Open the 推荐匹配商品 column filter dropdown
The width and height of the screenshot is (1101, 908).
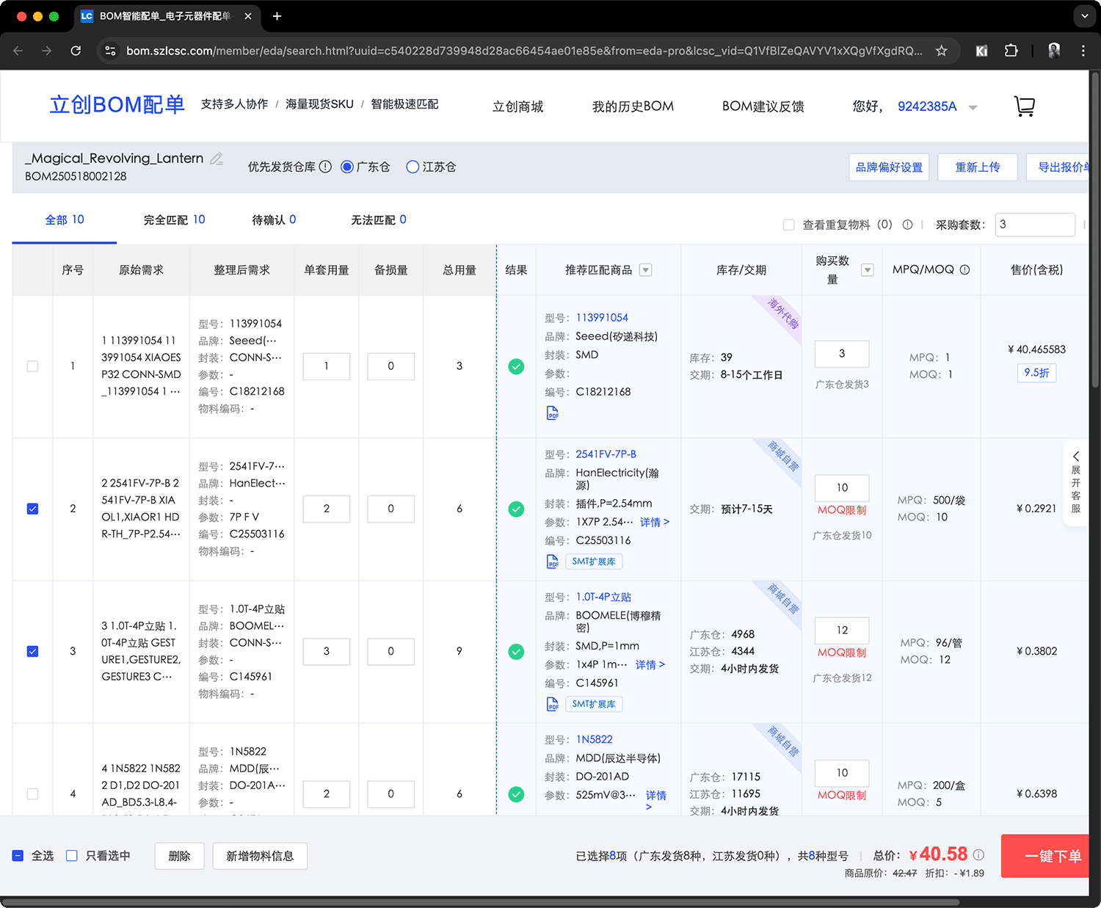click(646, 270)
